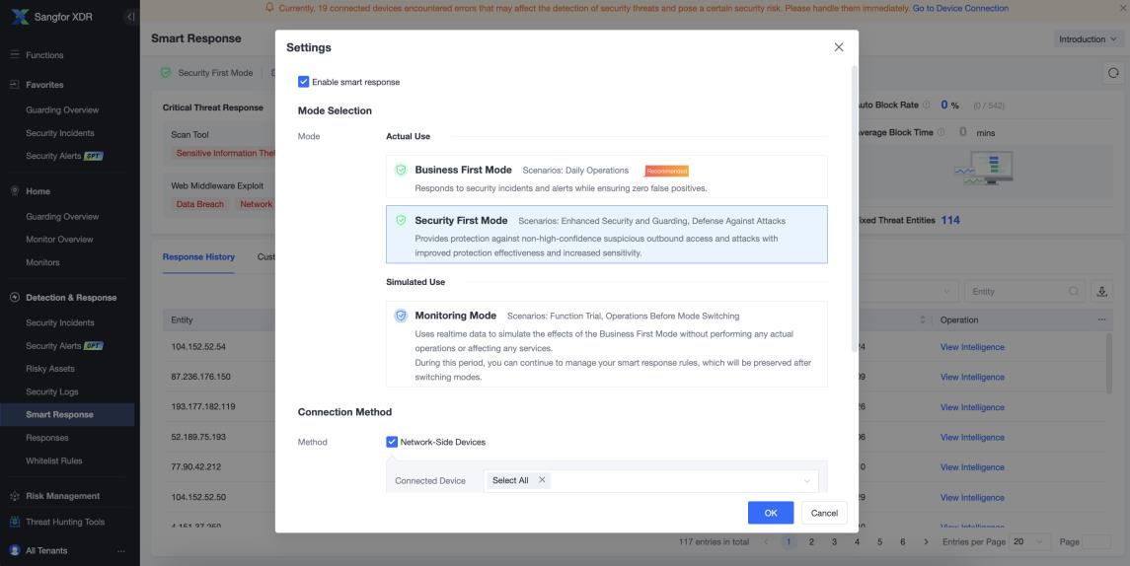
Task: Click the Sangfor XDR logo icon
Action: pos(20,16)
